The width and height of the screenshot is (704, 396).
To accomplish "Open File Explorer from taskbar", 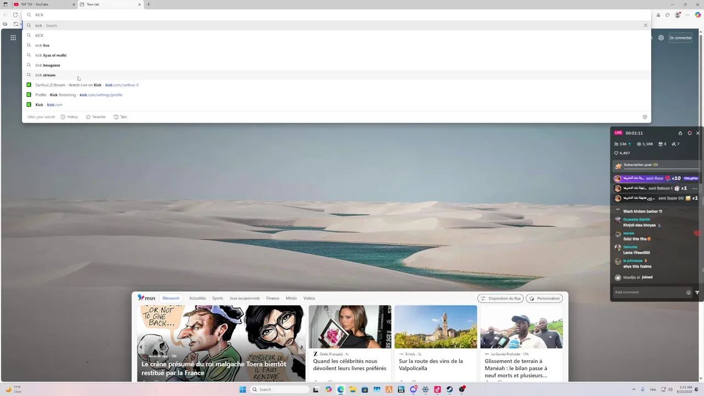I will point(353,389).
